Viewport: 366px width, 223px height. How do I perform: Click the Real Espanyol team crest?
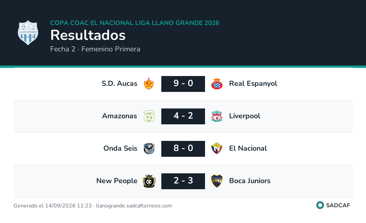217,84
